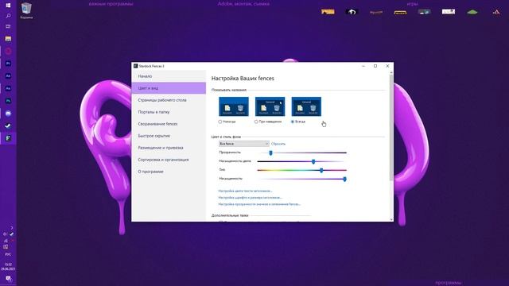Minimize the Stardock Fences window
The width and height of the screenshot is (509, 286).
363,66
